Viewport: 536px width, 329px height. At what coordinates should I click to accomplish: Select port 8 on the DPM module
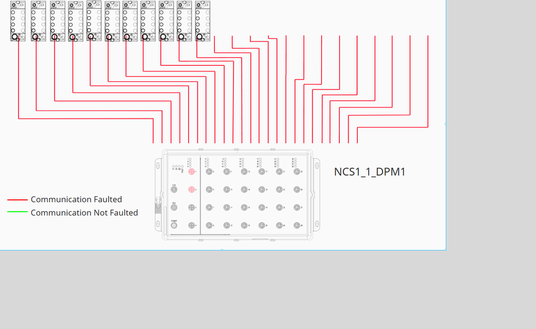tap(209, 225)
